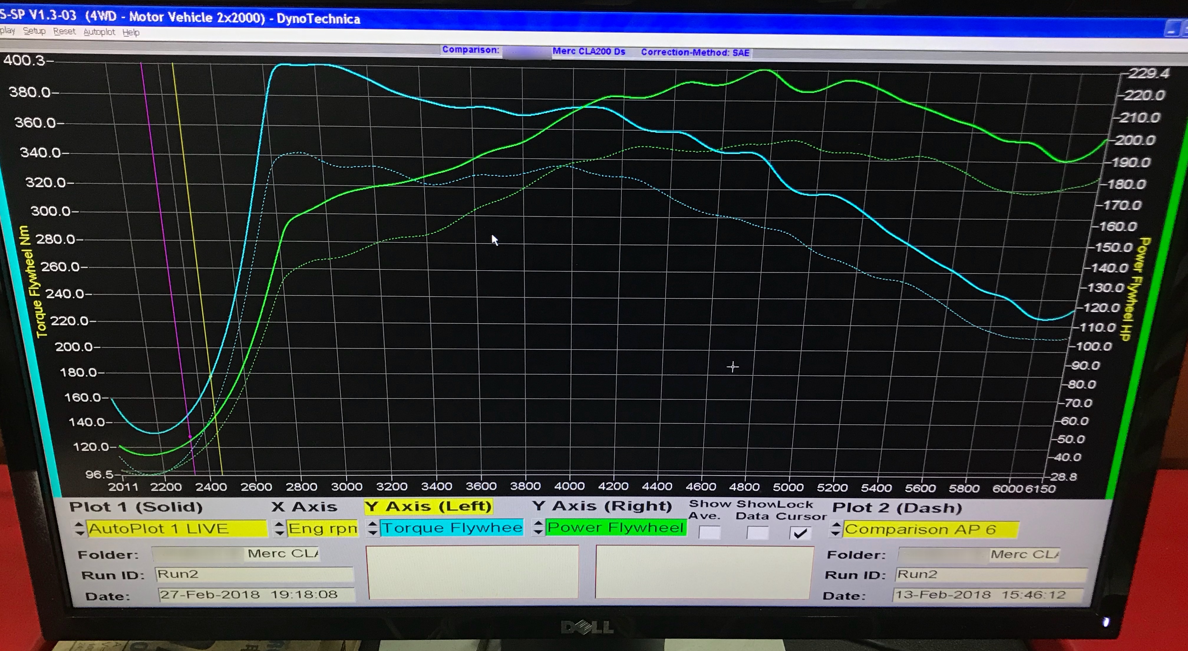Image resolution: width=1188 pixels, height=651 pixels.
Task: Click the 28.8 power axis minimum
Action: coord(1063,477)
